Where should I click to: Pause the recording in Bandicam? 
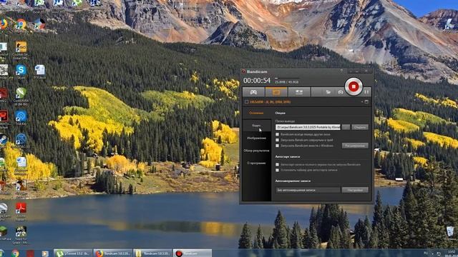366,92
